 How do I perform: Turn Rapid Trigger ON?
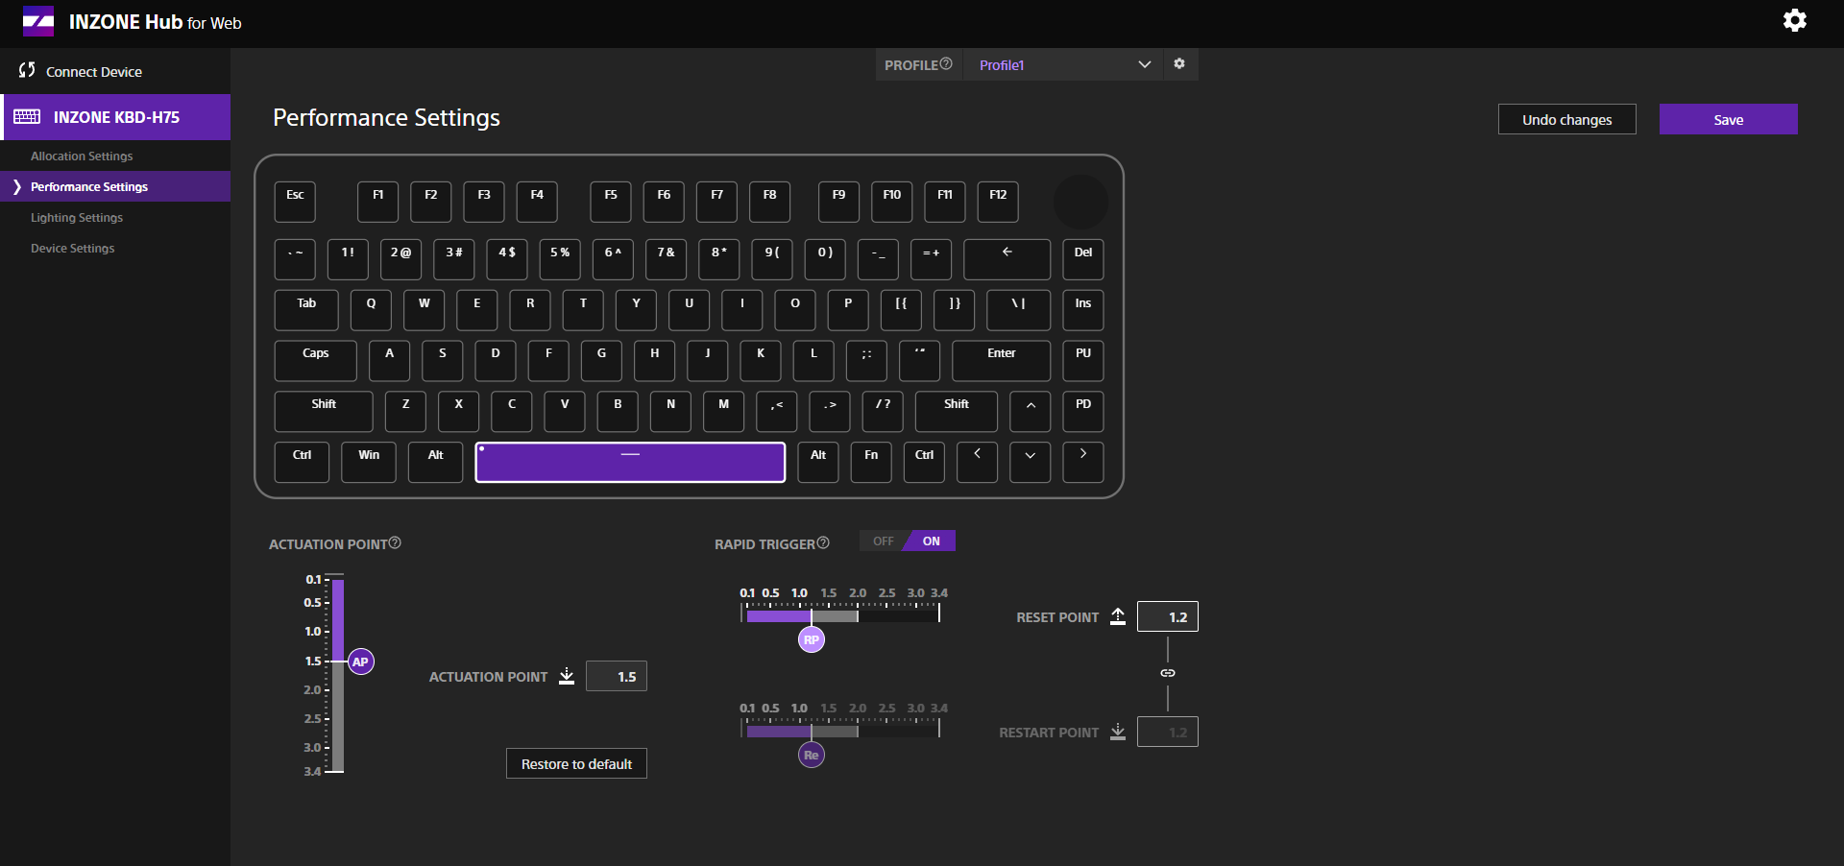tap(931, 541)
